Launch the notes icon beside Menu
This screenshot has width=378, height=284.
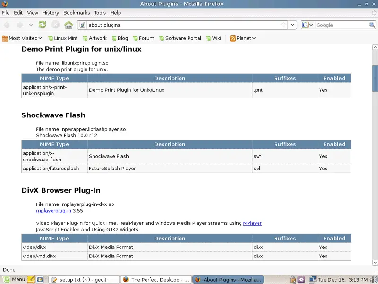pos(31,279)
